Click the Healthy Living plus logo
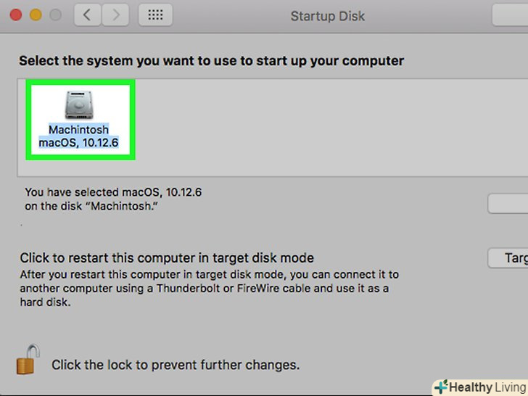Image resolution: width=528 pixels, height=396 pixels. tap(440, 387)
